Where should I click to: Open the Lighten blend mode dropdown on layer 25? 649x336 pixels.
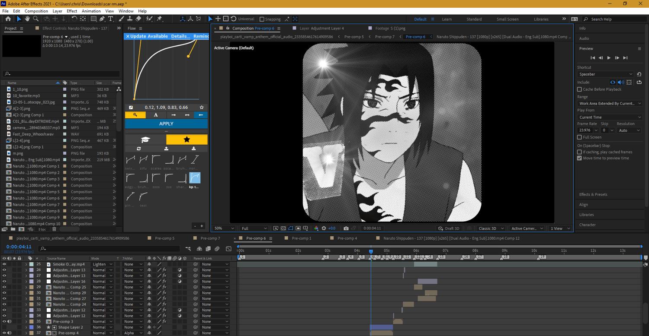[102, 264]
